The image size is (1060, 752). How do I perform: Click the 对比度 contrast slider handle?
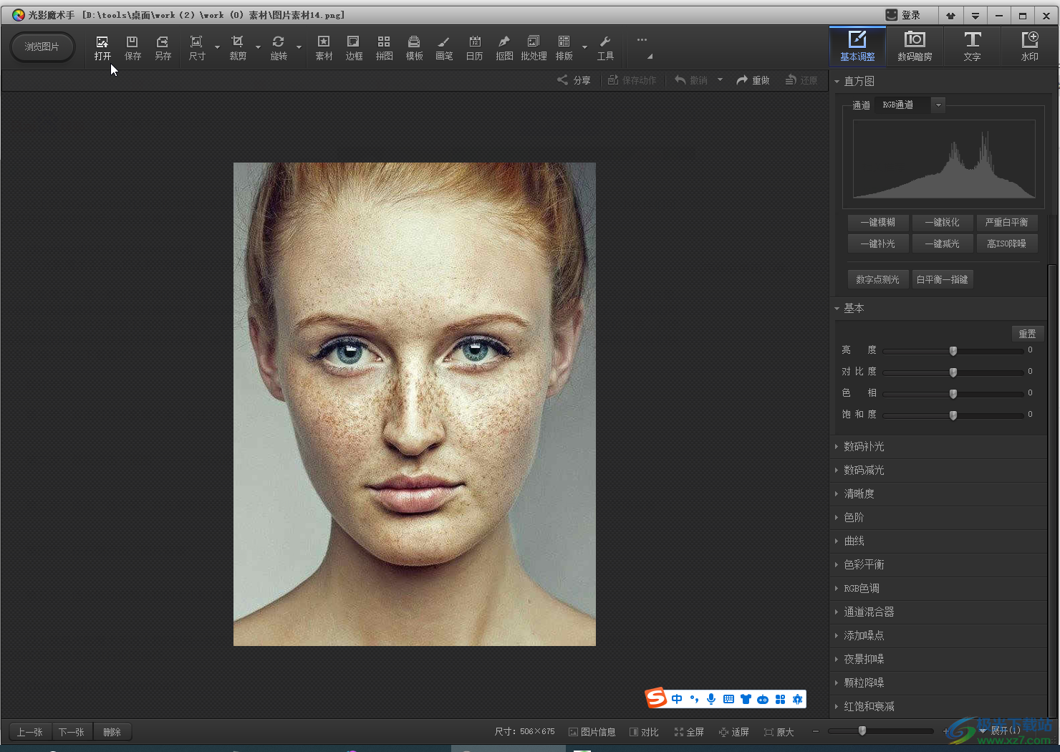(953, 372)
